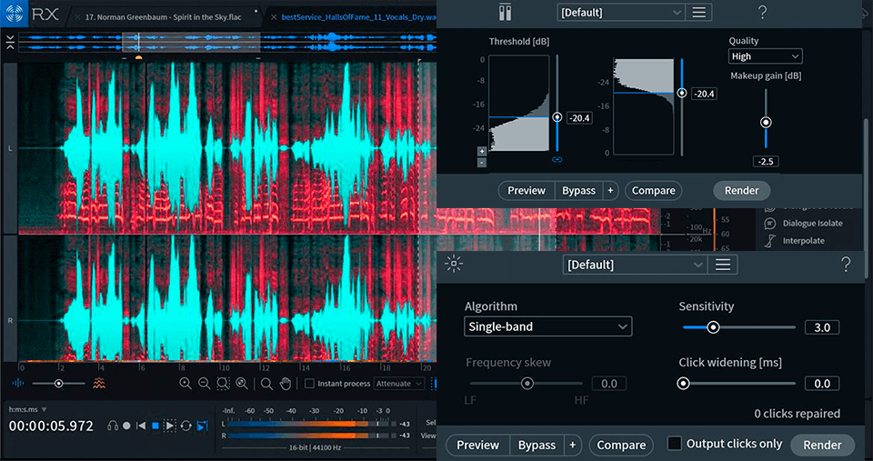Open preset menu icon in De-click panel
This screenshot has width=873, height=461.
click(x=723, y=265)
